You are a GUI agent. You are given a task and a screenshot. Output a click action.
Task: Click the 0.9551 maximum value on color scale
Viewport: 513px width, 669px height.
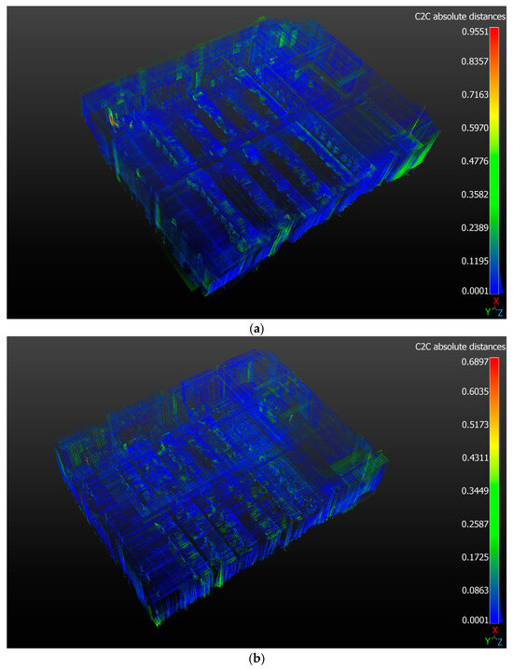[x=475, y=32]
